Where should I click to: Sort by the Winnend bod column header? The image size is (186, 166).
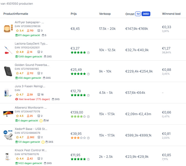click(171, 14)
